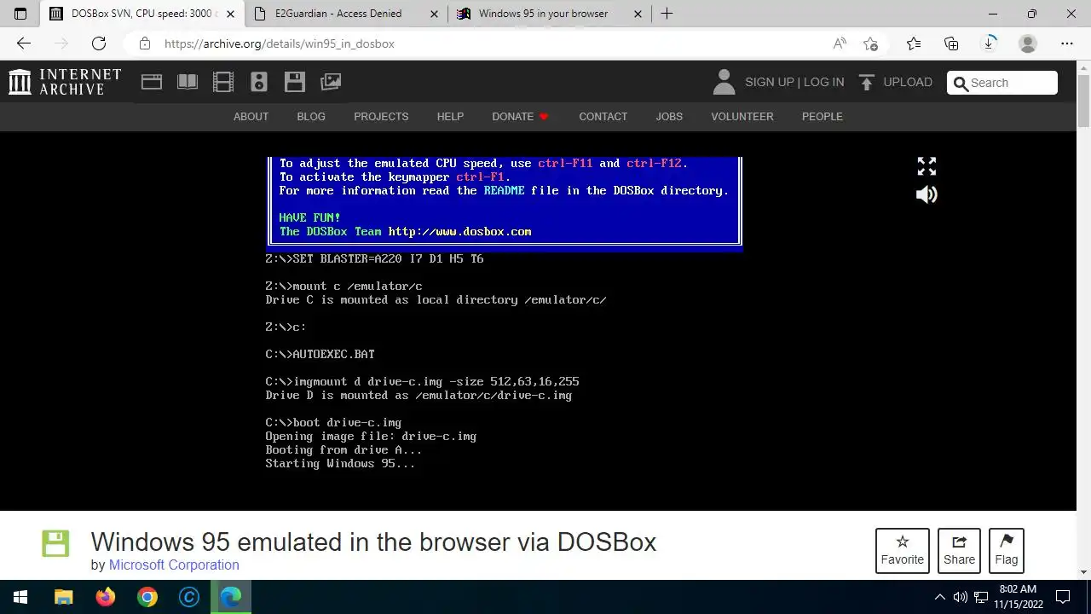Show hidden system tray icons
The image size is (1091, 614).
pos(940,597)
